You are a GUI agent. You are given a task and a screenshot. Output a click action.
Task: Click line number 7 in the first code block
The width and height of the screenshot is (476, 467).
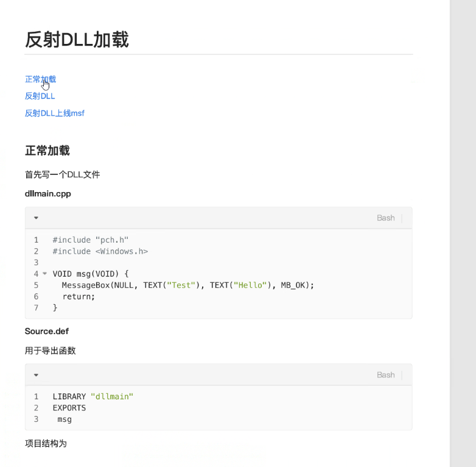click(x=36, y=308)
